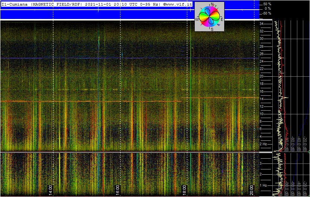Image resolution: width=310 pixels, height=197 pixels.
Task: Click the W label on the compass
Action: [197, 19]
